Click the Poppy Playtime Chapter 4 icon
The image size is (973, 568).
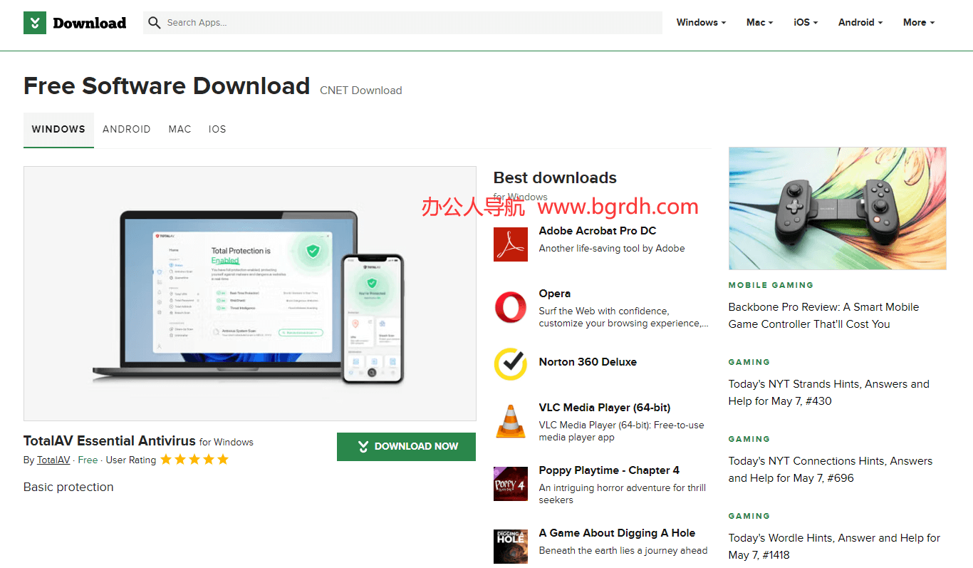point(511,483)
